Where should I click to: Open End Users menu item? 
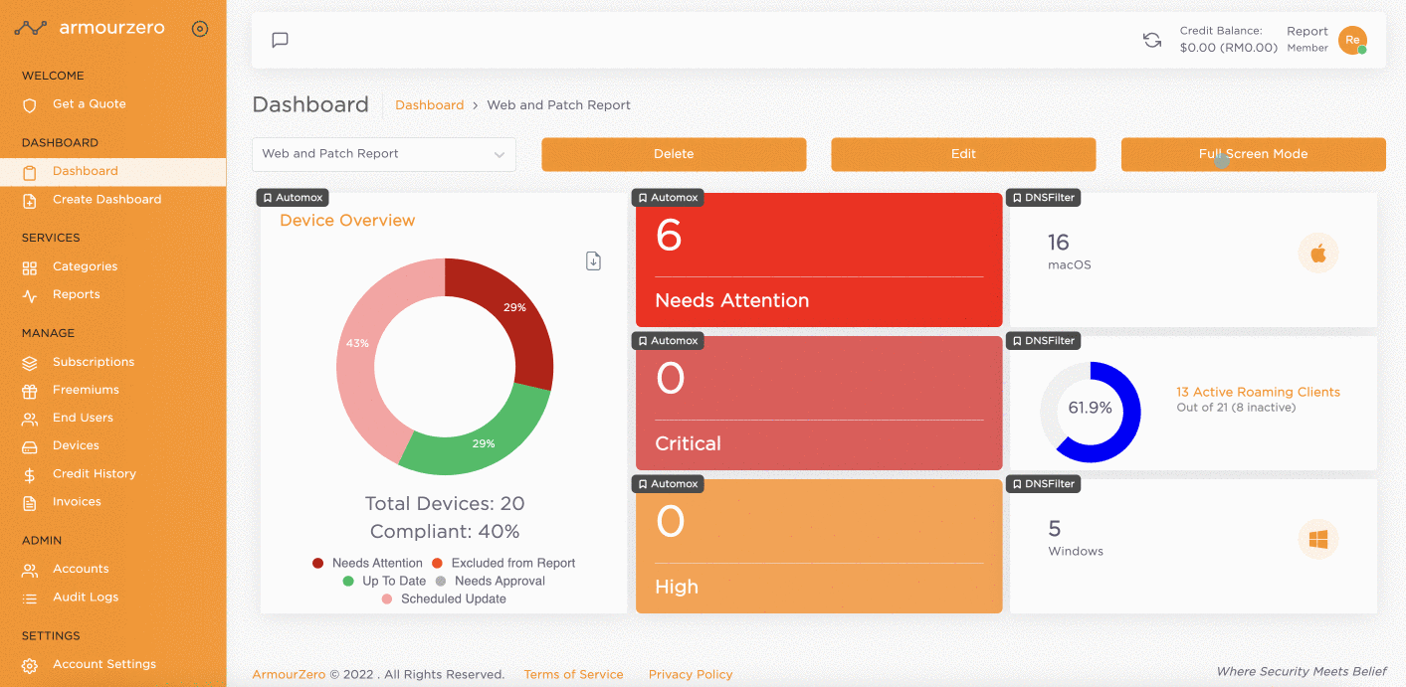point(83,419)
